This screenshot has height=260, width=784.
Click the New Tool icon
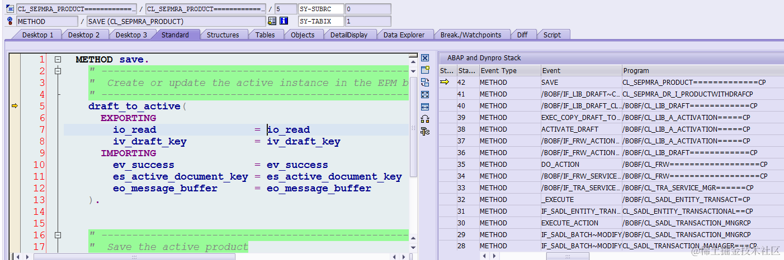click(425, 70)
